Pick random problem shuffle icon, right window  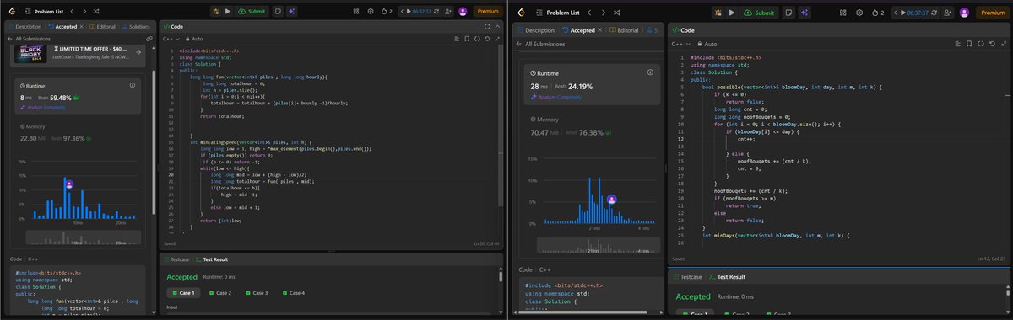tap(618, 13)
